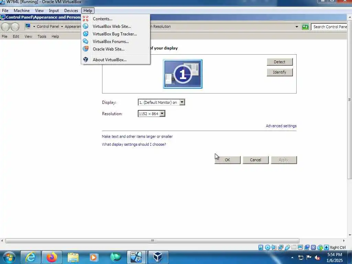
Task: Click inside Search Control Panel field
Action: click(x=329, y=27)
